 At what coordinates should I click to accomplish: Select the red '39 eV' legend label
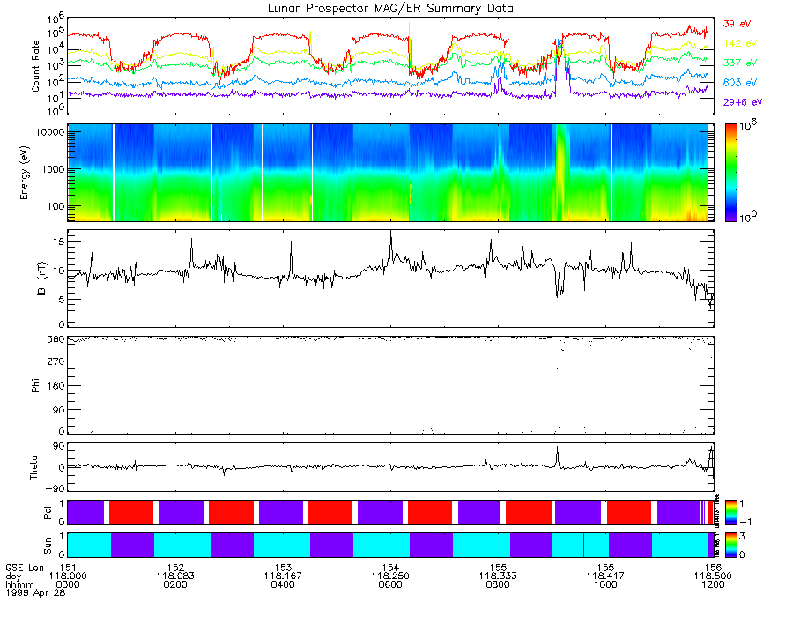(x=737, y=24)
